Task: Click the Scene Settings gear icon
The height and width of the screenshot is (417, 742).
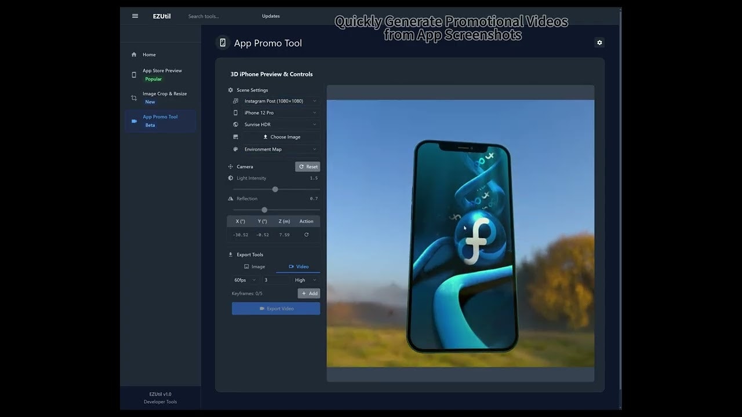Action: click(231, 90)
